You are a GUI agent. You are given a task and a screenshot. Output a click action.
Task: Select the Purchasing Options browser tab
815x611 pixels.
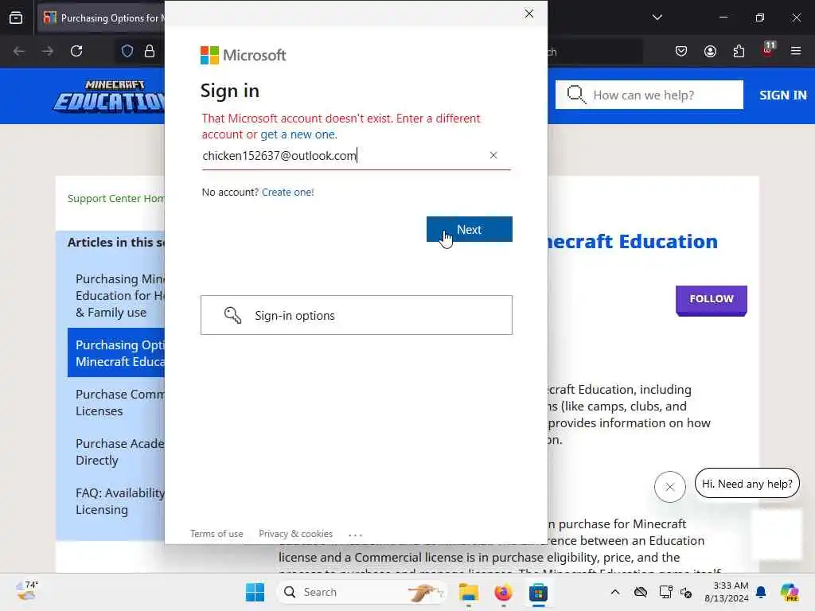(103, 18)
